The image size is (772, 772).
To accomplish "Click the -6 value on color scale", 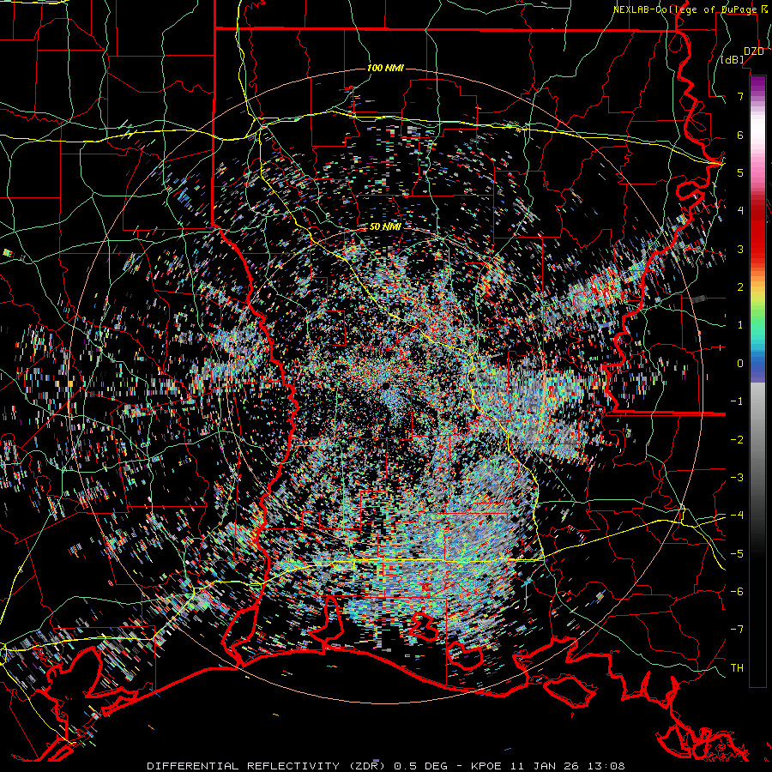I will click(x=737, y=592).
